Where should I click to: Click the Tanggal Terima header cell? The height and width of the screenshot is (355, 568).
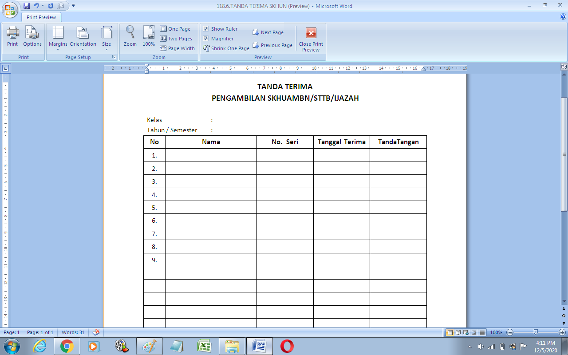[342, 142]
